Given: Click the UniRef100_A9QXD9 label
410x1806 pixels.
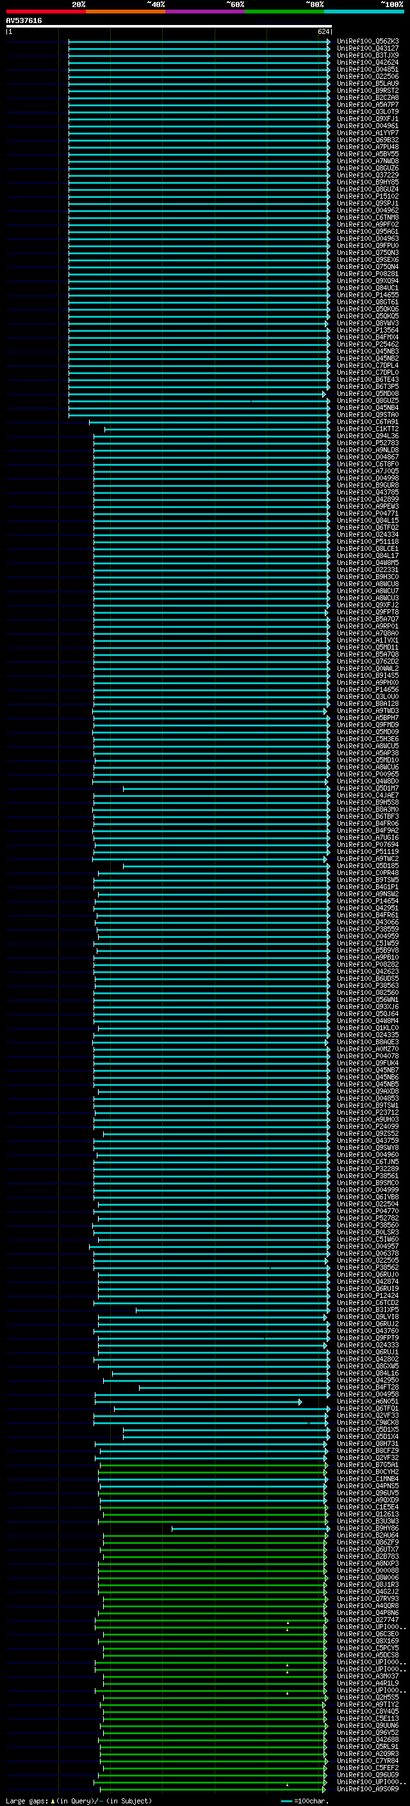Looking at the screenshot, I should pyautogui.click(x=368, y=1500).
